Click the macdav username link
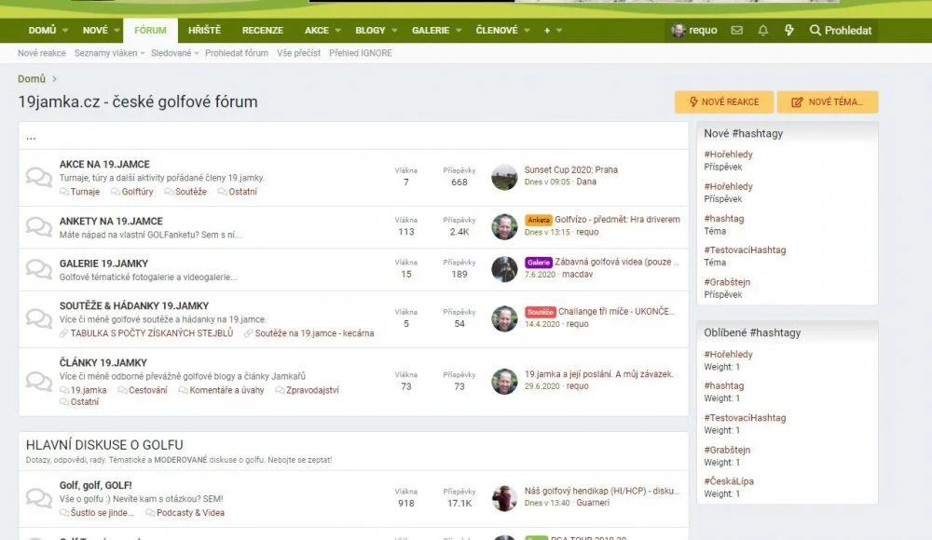This screenshot has height=540, width=932. point(577,275)
